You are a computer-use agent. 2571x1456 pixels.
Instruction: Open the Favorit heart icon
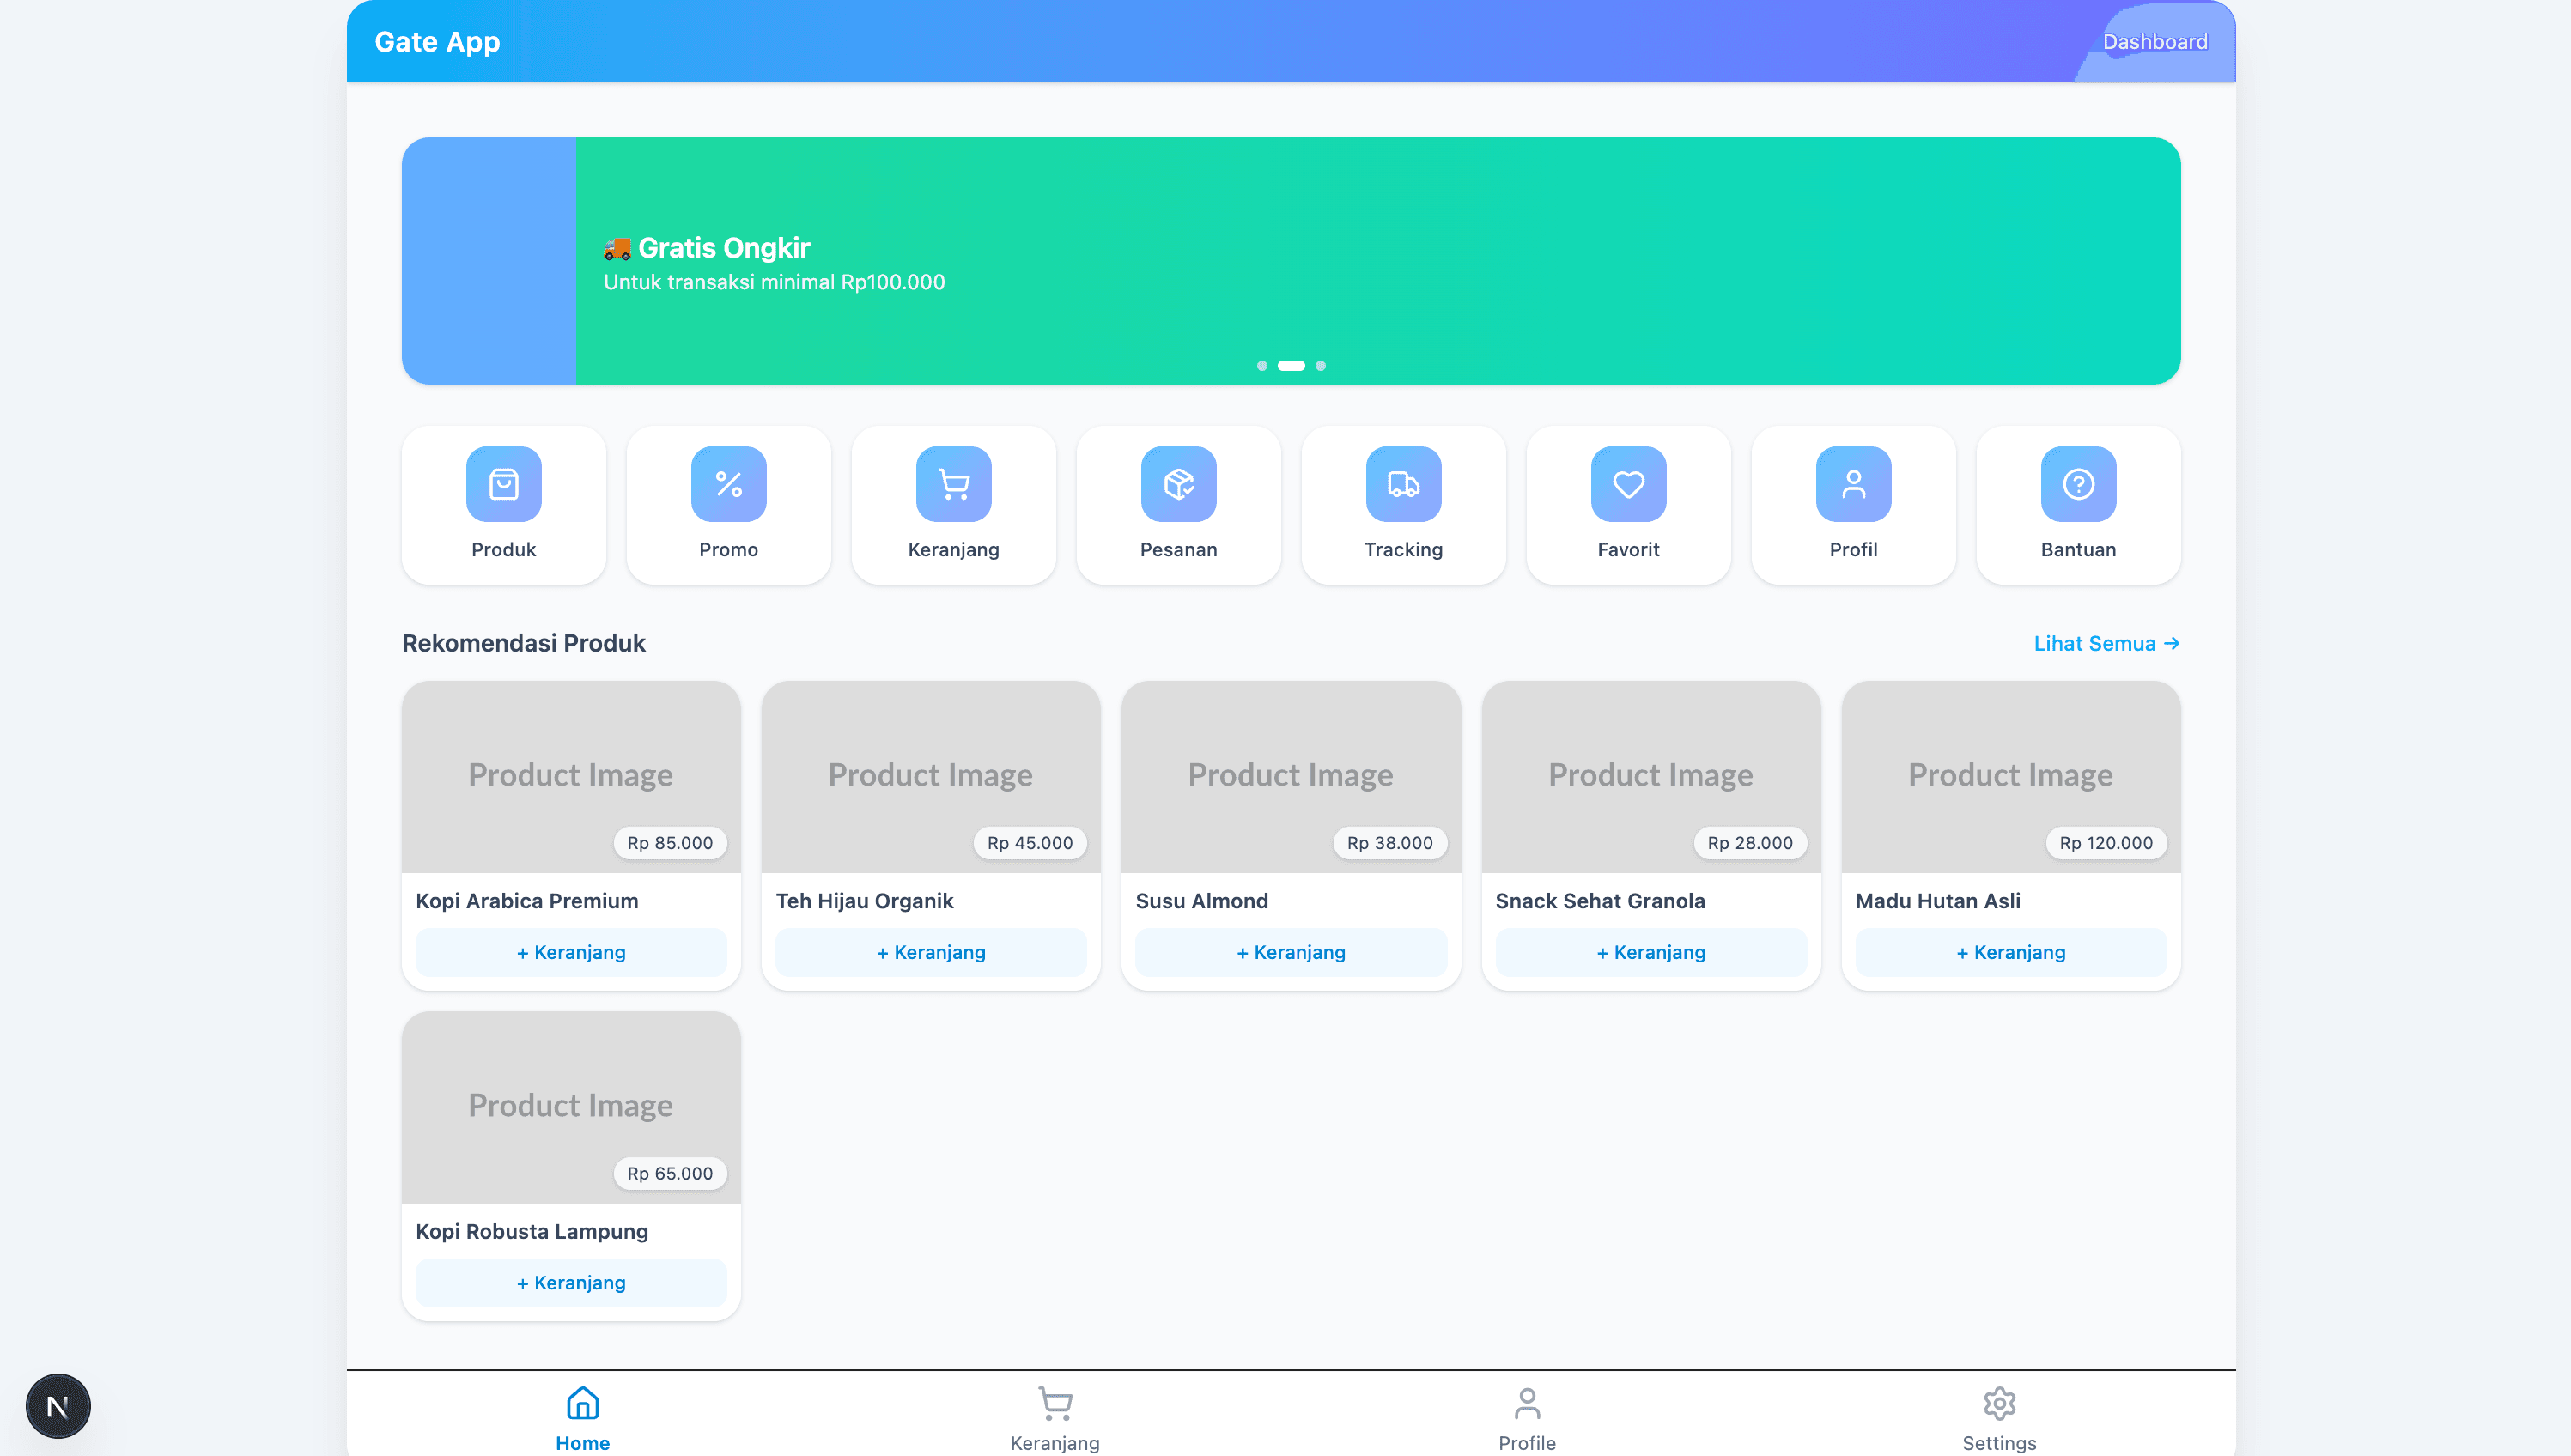(x=1627, y=484)
